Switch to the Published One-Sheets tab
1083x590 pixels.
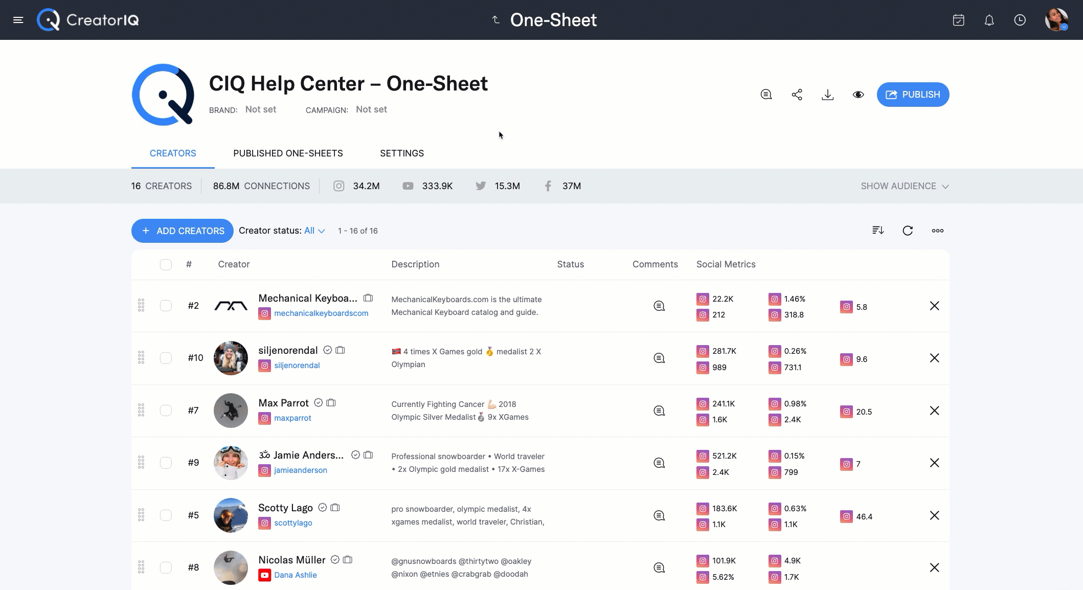point(288,153)
